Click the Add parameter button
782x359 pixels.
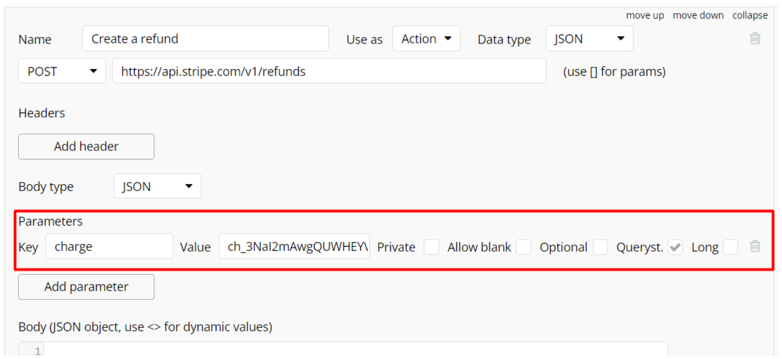click(x=86, y=287)
